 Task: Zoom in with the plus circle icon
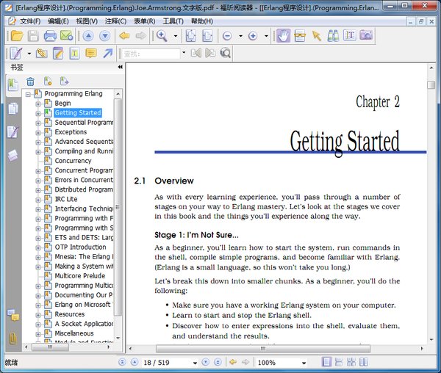click(x=253, y=36)
